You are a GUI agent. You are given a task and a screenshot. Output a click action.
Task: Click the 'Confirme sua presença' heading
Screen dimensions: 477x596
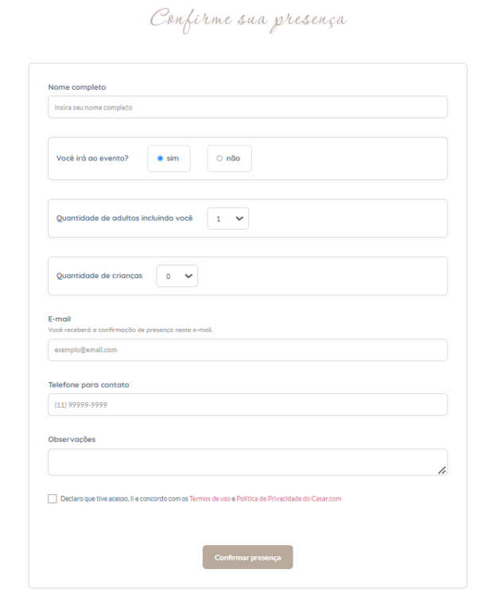tap(248, 20)
